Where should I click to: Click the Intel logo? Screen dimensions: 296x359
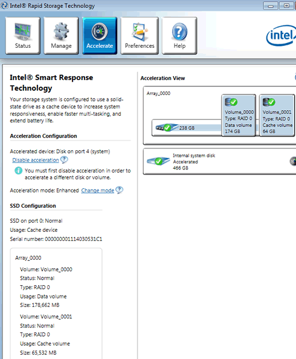point(281,36)
